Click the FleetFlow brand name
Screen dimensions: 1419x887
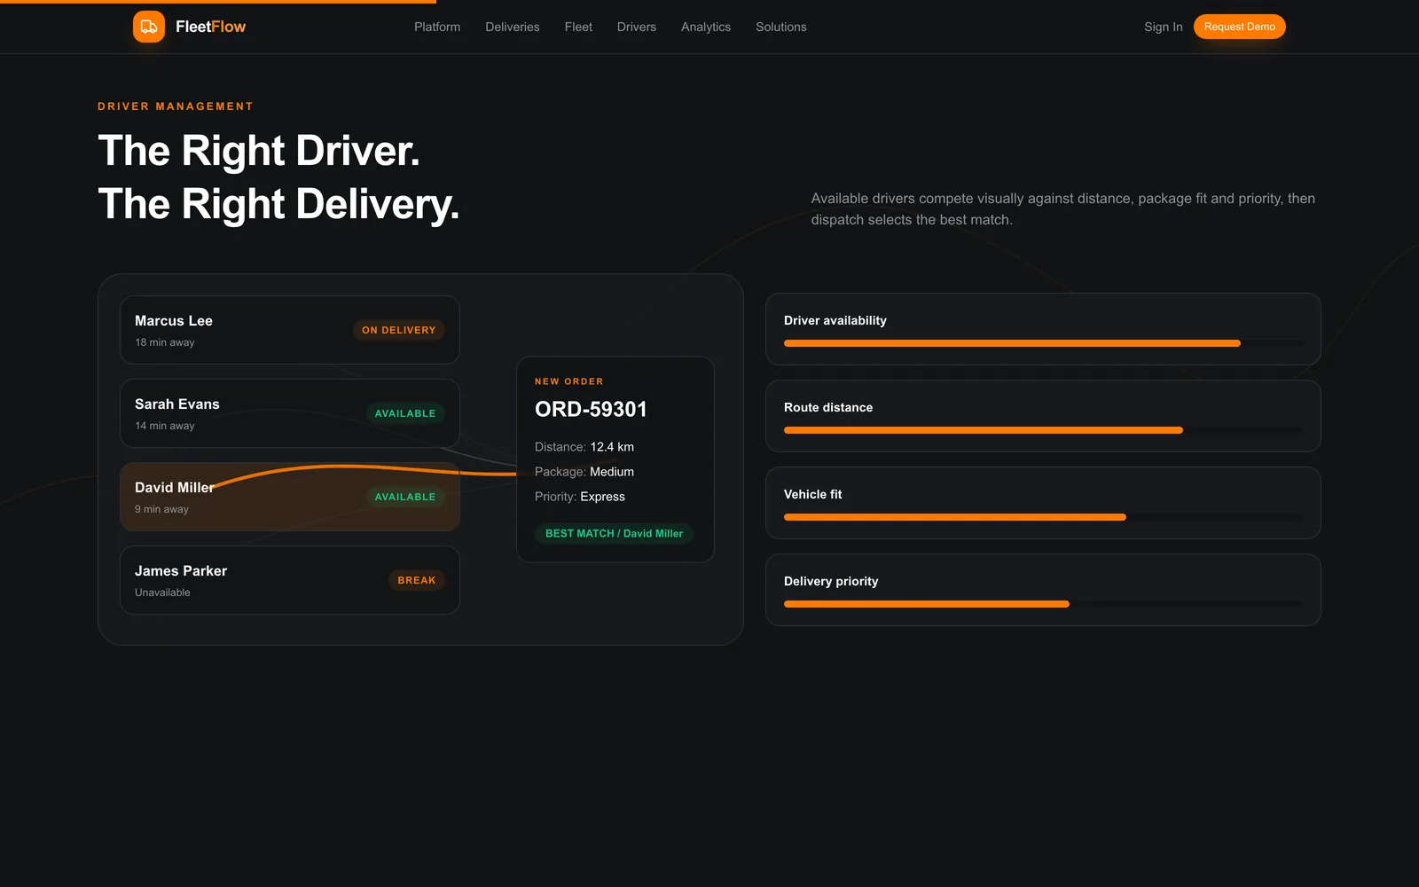(210, 27)
